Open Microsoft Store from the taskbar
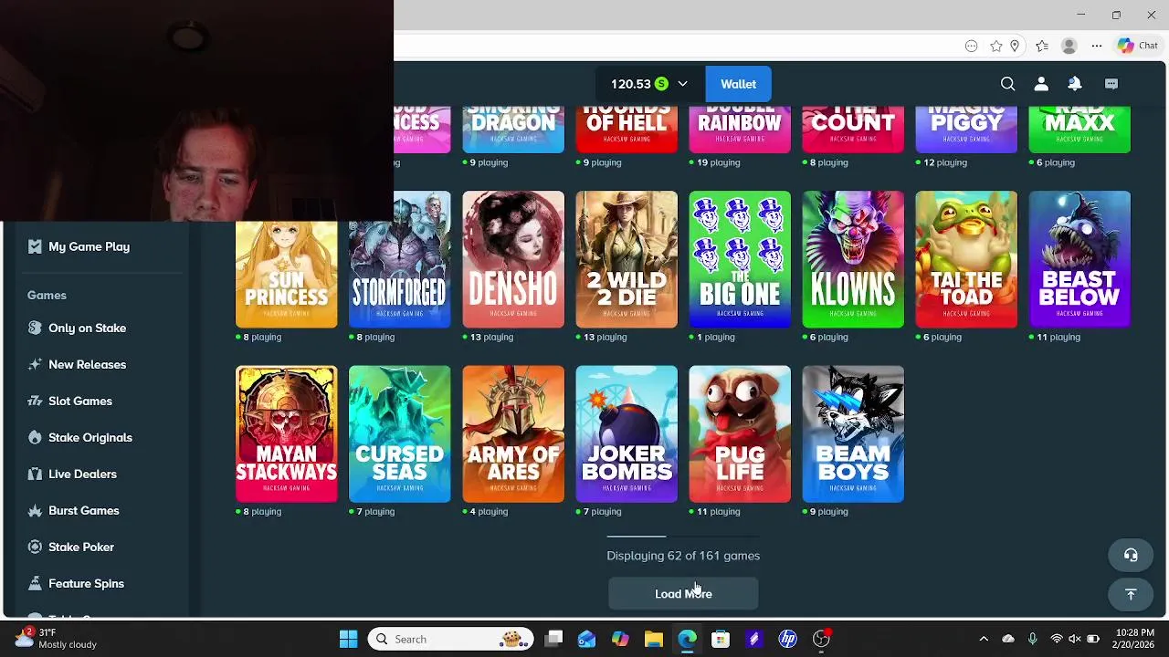 tap(721, 639)
